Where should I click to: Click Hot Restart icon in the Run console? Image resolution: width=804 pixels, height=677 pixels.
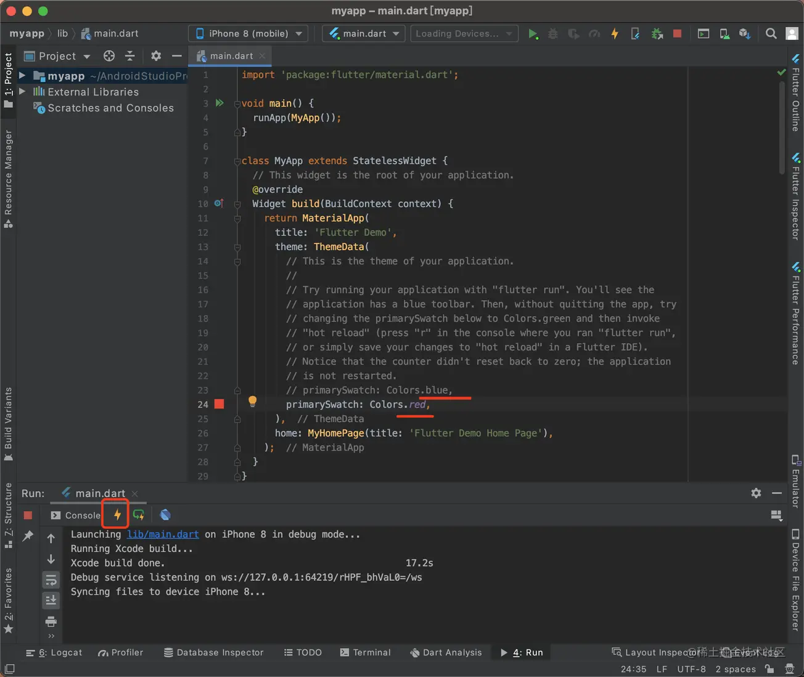coord(139,515)
